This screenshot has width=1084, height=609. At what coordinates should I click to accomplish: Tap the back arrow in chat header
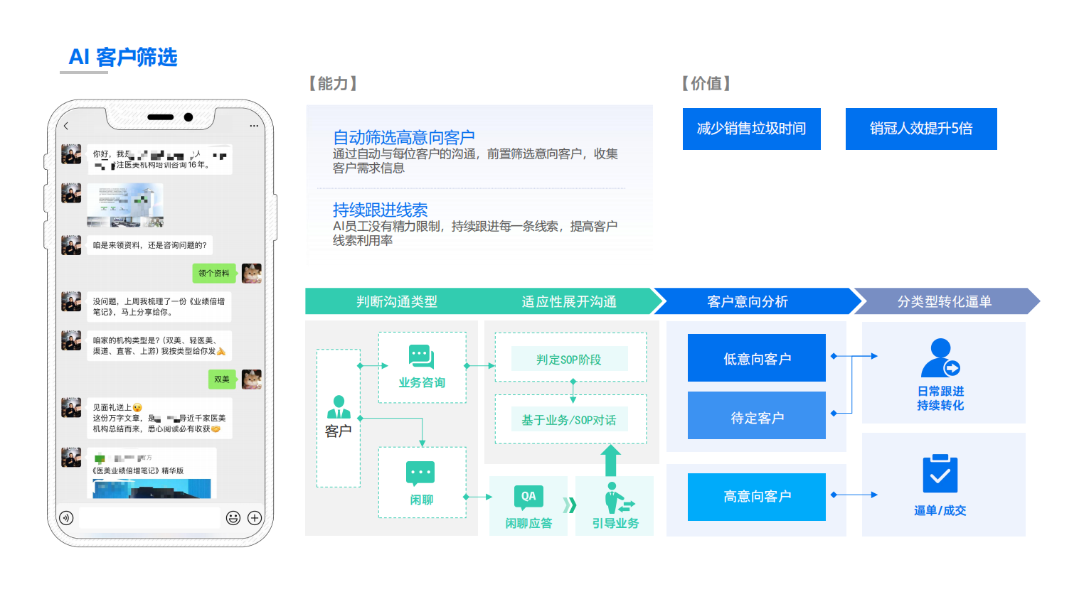66,126
